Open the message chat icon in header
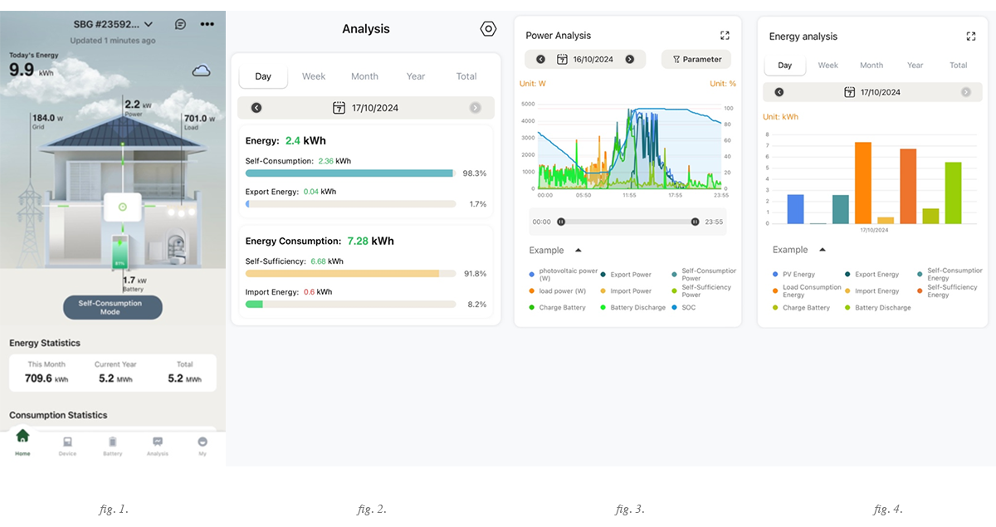This screenshot has width=996, height=527. 181,24
